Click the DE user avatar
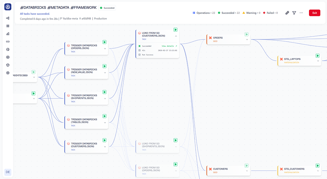This screenshot has width=327, height=179. tap(8, 172)
